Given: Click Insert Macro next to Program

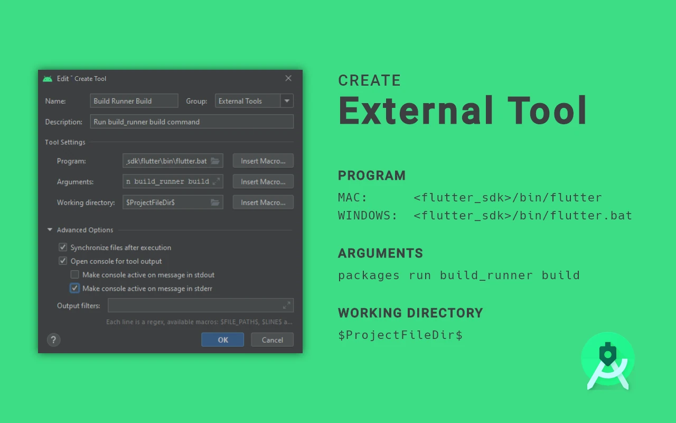Looking at the screenshot, I should (x=262, y=161).
